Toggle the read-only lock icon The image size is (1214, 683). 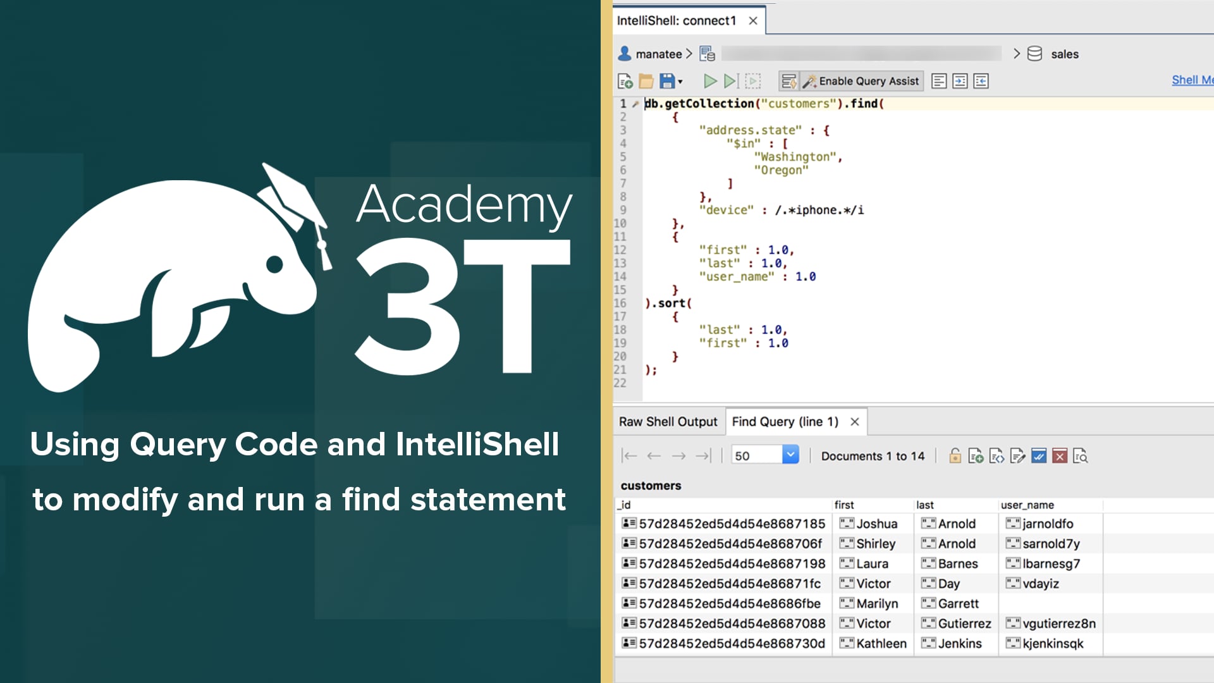tap(955, 456)
